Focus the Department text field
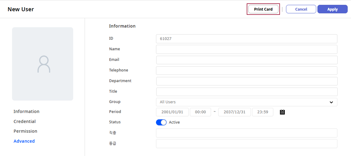 click(x=246, y=81)
